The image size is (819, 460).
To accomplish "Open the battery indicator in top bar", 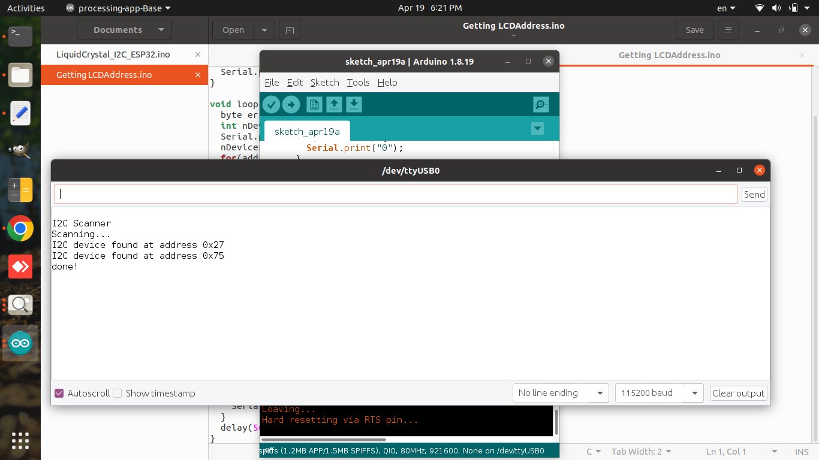I will tap(794, 8).
